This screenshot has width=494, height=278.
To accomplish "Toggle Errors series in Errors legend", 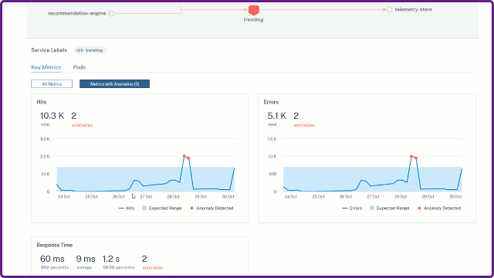I will click(352, 208).
